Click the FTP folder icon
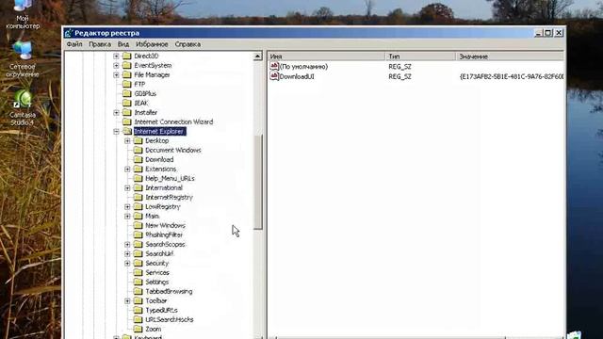Image resolution: width=603 pixels, height=339 pixels. 127,84
